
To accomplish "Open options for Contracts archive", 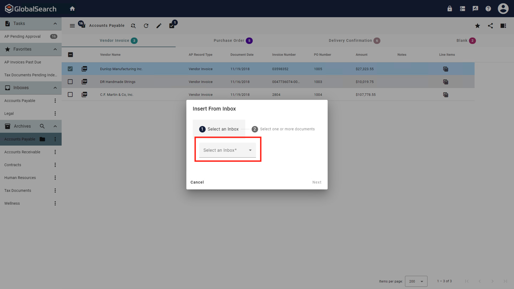I will [x=55, y=165].
